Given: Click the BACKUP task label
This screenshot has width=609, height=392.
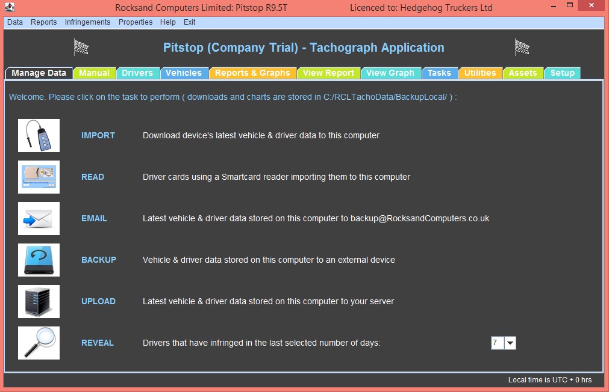Looking at the screenshot, I should point(99,260).
